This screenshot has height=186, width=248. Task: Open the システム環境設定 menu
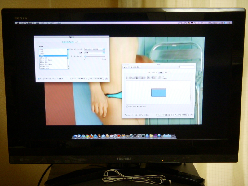tap(28, 23)
